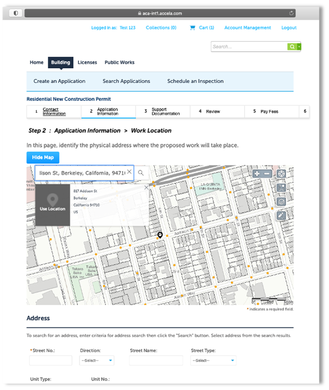Click the map address search magnifier
Viewport: 329px width, 390px height.
[141, 172]
